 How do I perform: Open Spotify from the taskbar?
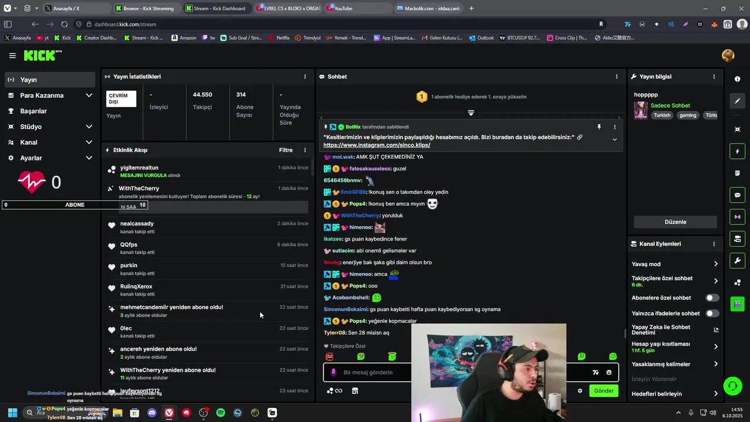pyautogui.click(x=220, y=413)
